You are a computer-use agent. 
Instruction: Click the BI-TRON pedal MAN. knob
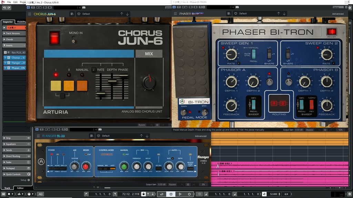pyautogui.click(x=184, y=112)
